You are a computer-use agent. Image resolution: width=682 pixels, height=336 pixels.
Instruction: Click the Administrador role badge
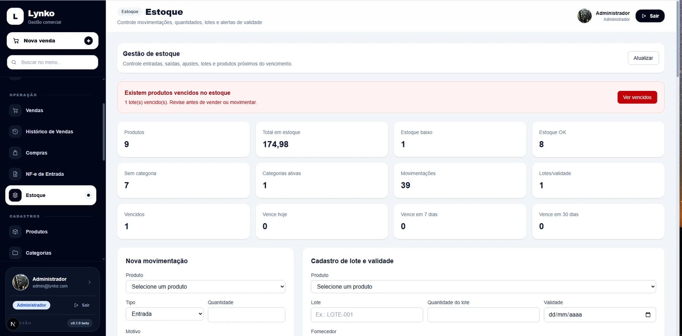pos(31,305)
